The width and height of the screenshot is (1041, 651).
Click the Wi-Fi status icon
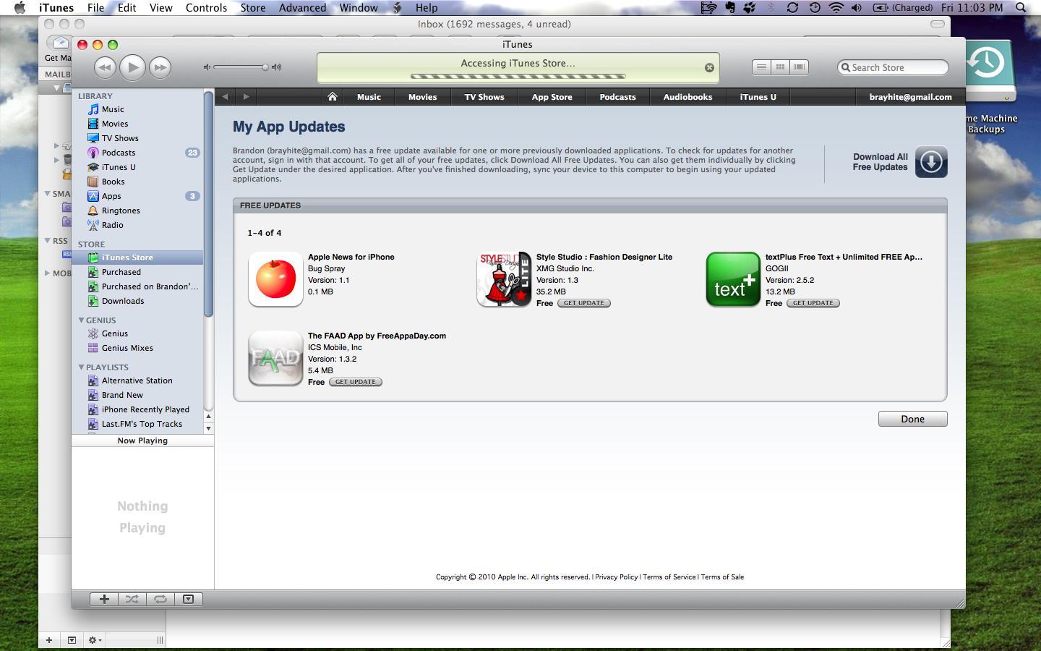(x=836, y=8)
